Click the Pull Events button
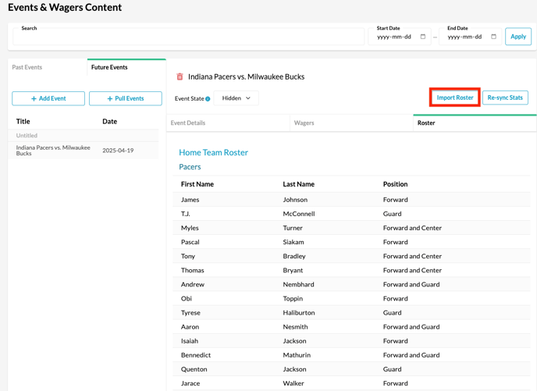This screenshot has width=537, height=391. click(x=126, y=98)
